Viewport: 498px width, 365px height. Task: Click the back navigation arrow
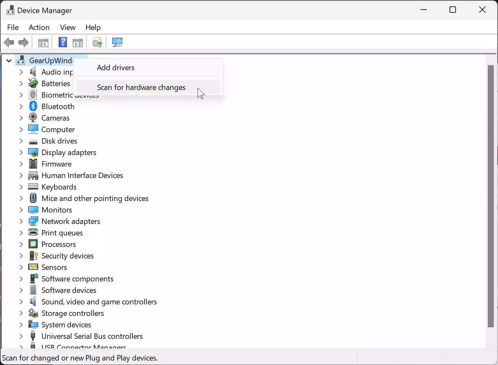point(9,42)
